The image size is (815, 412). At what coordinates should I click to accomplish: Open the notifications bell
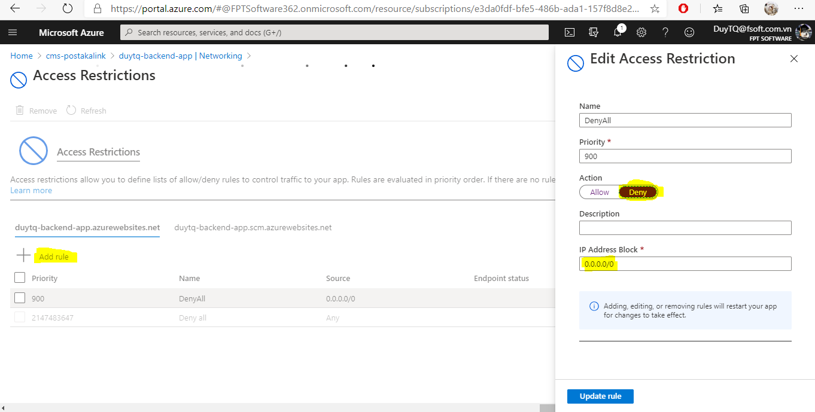(x=618, y=32)
